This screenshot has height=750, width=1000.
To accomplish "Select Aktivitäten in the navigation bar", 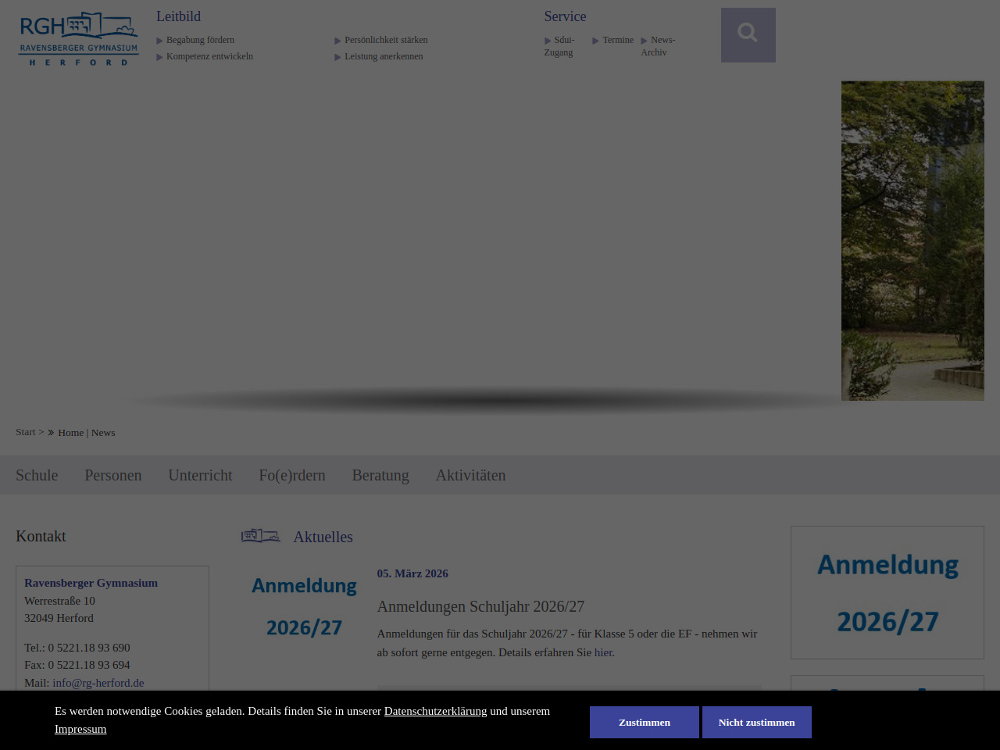I will click(x=470, y=475).
